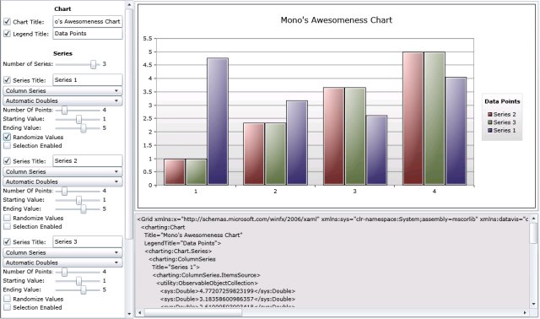Toggle Series 1 Series Title checkbox

[x=7, y=80]
